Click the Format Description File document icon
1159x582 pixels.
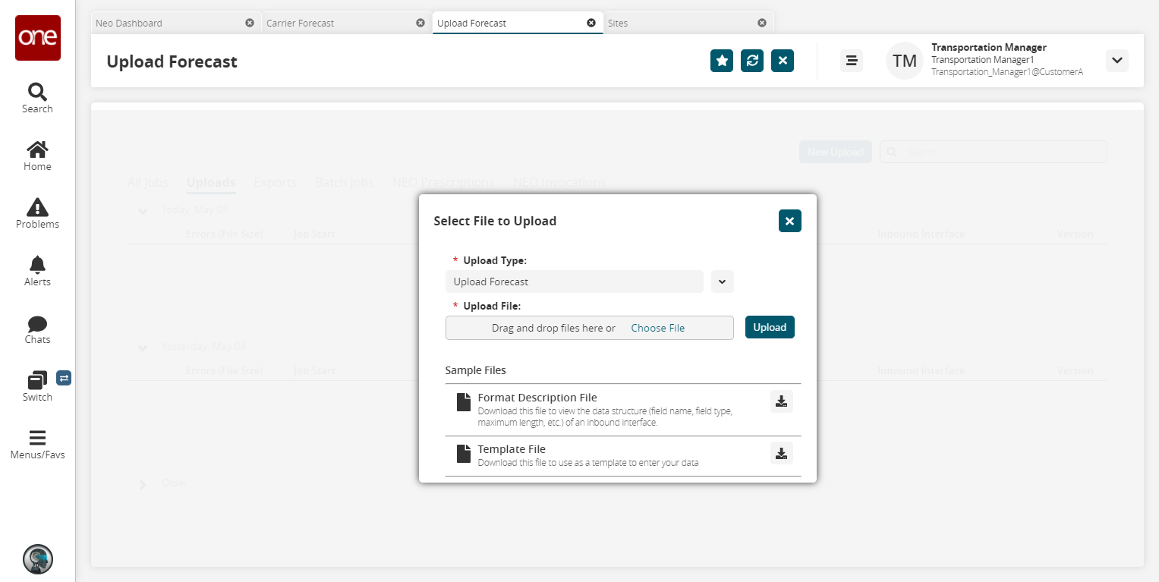click(463, 401)
